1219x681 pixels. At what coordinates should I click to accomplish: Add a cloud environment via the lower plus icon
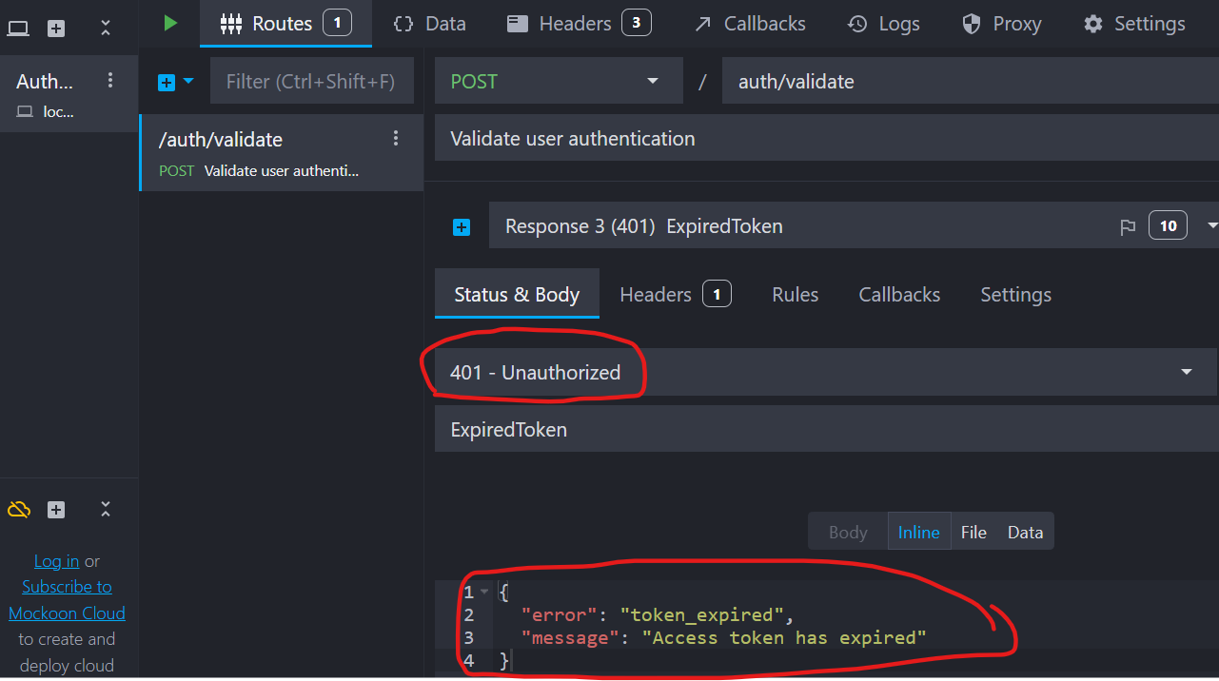click(56, 510)
